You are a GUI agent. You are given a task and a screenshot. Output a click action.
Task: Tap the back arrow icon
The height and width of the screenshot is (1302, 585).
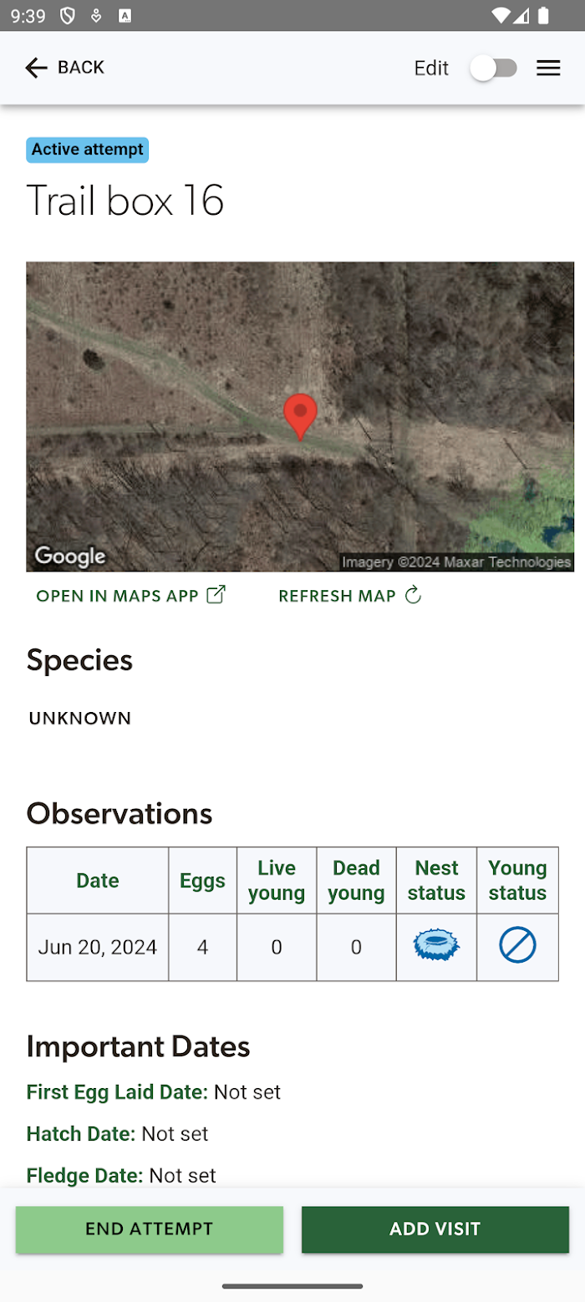36,68
